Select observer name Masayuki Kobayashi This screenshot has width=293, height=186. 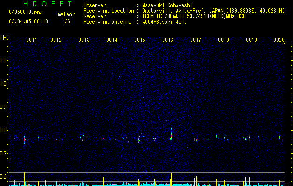coord(167,5)
